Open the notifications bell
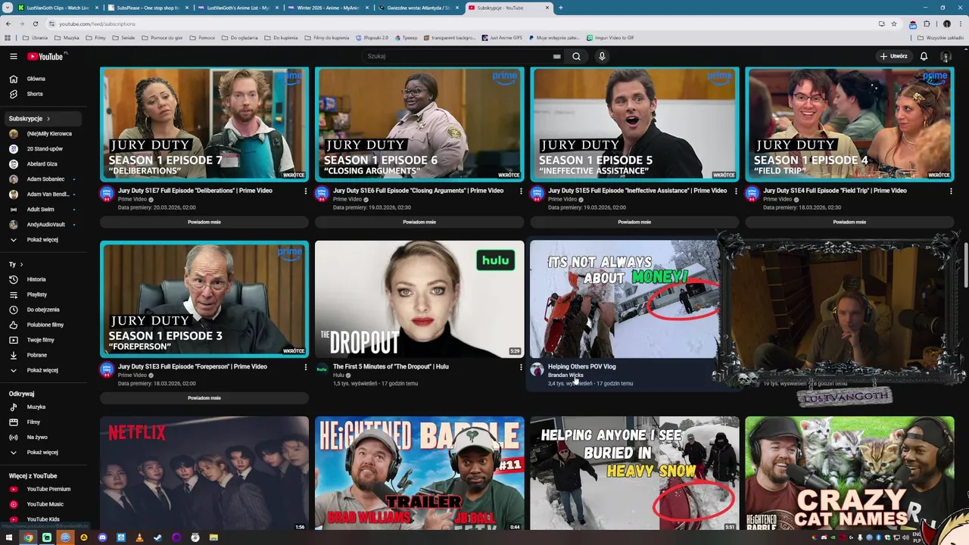 (924, 56)
